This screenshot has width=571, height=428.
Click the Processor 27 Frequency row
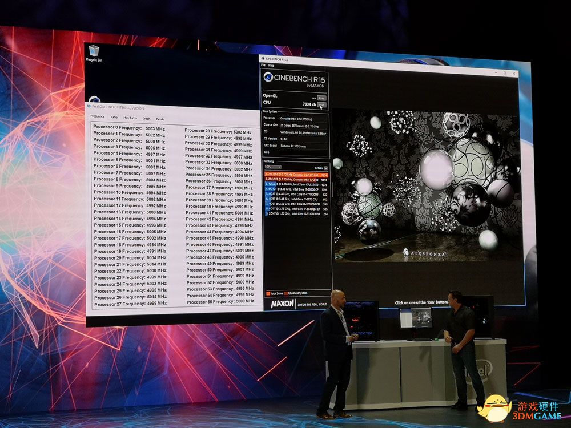pyautogui.click(x=131, y=304)
